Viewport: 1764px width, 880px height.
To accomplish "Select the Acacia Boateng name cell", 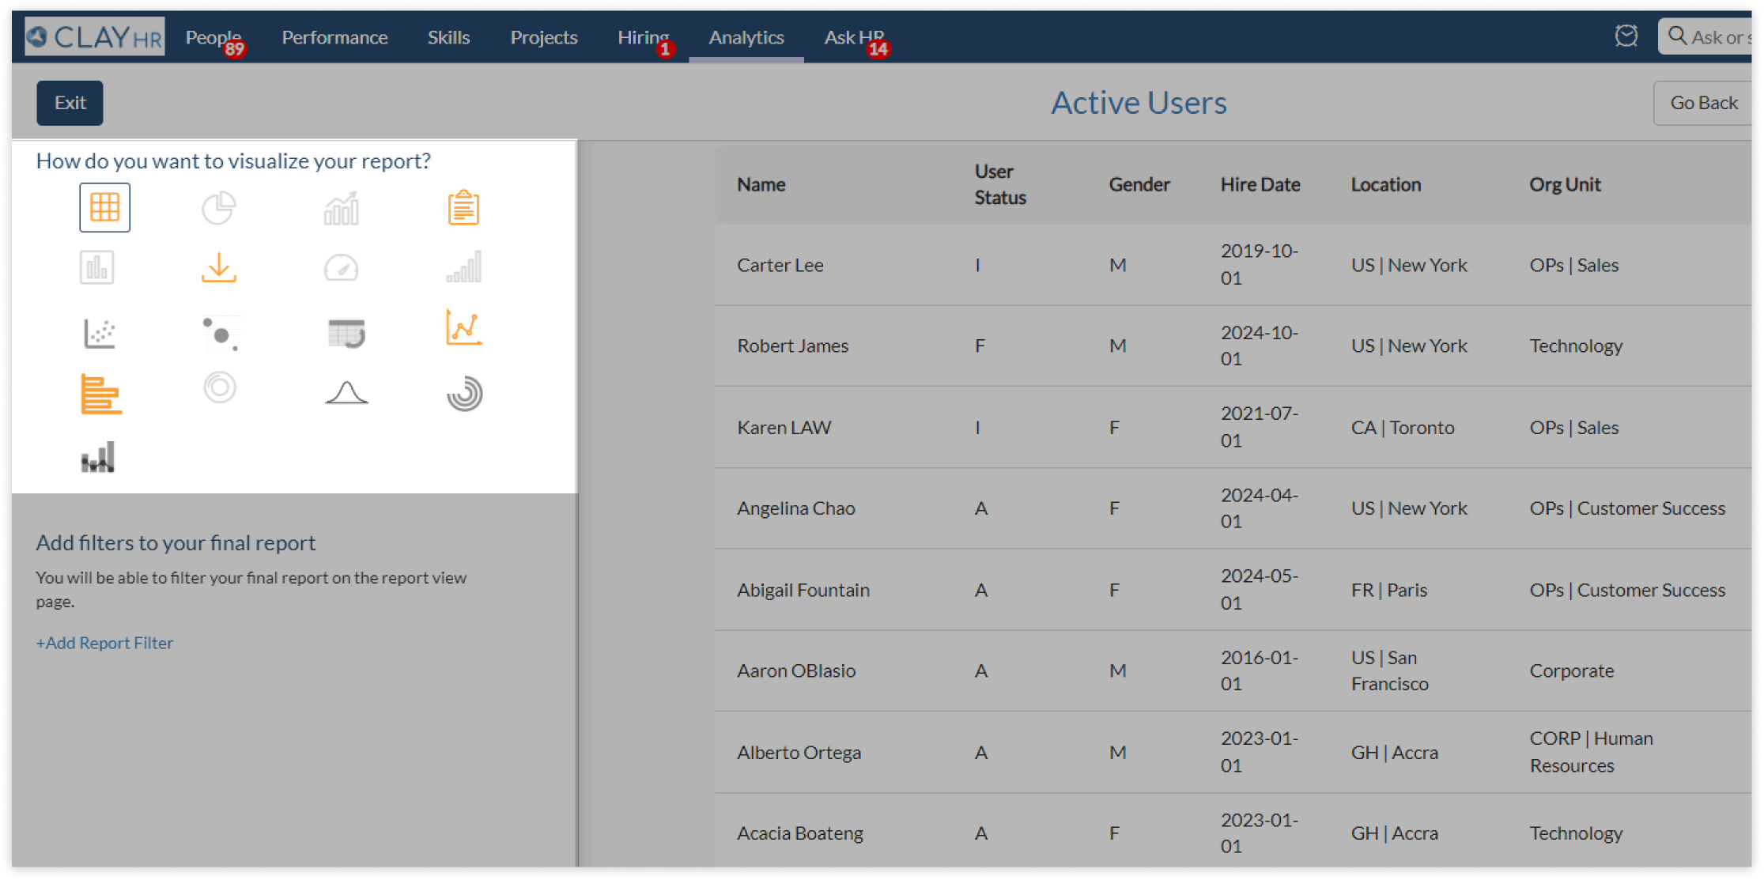I will (799, 833).
